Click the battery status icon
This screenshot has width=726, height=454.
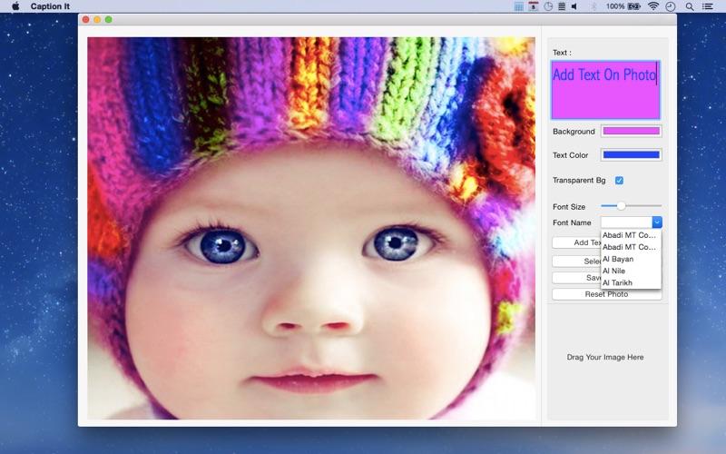(x=633, y=6)
